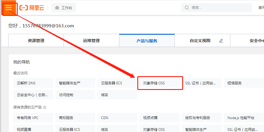Switch to the 安全中心 tab
The width and height of the screenshot is (264, 132).
tap(247, 41)
